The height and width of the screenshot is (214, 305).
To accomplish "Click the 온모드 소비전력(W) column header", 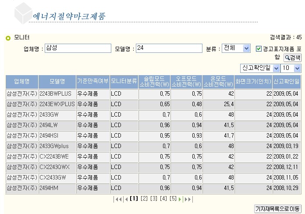I will (218, 82).
